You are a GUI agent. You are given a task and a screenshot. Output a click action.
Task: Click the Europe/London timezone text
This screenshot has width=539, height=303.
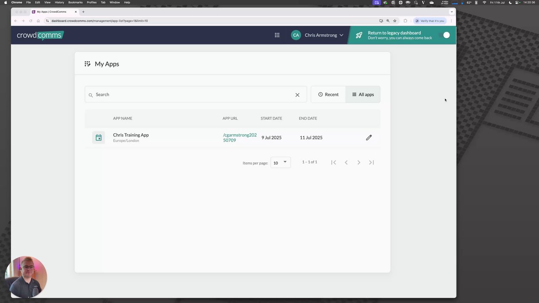[126, 141]
